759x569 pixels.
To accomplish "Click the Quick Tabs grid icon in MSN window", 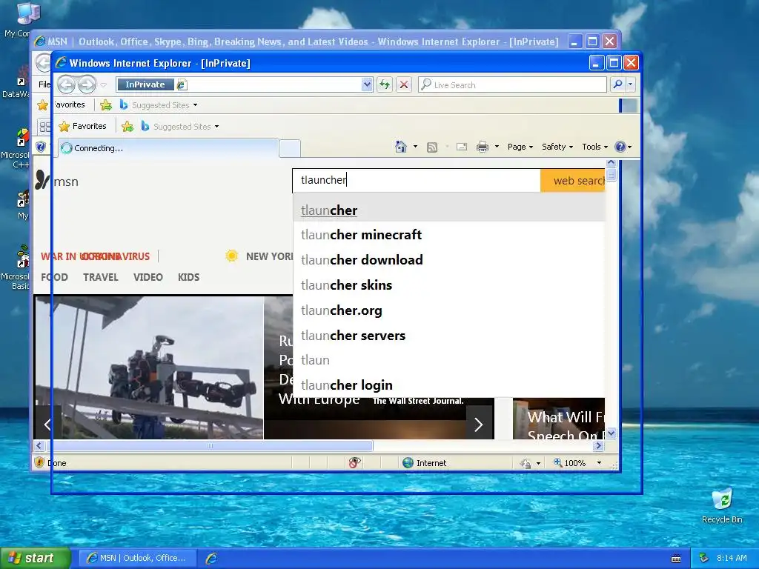I will click(x=44, y=127).
